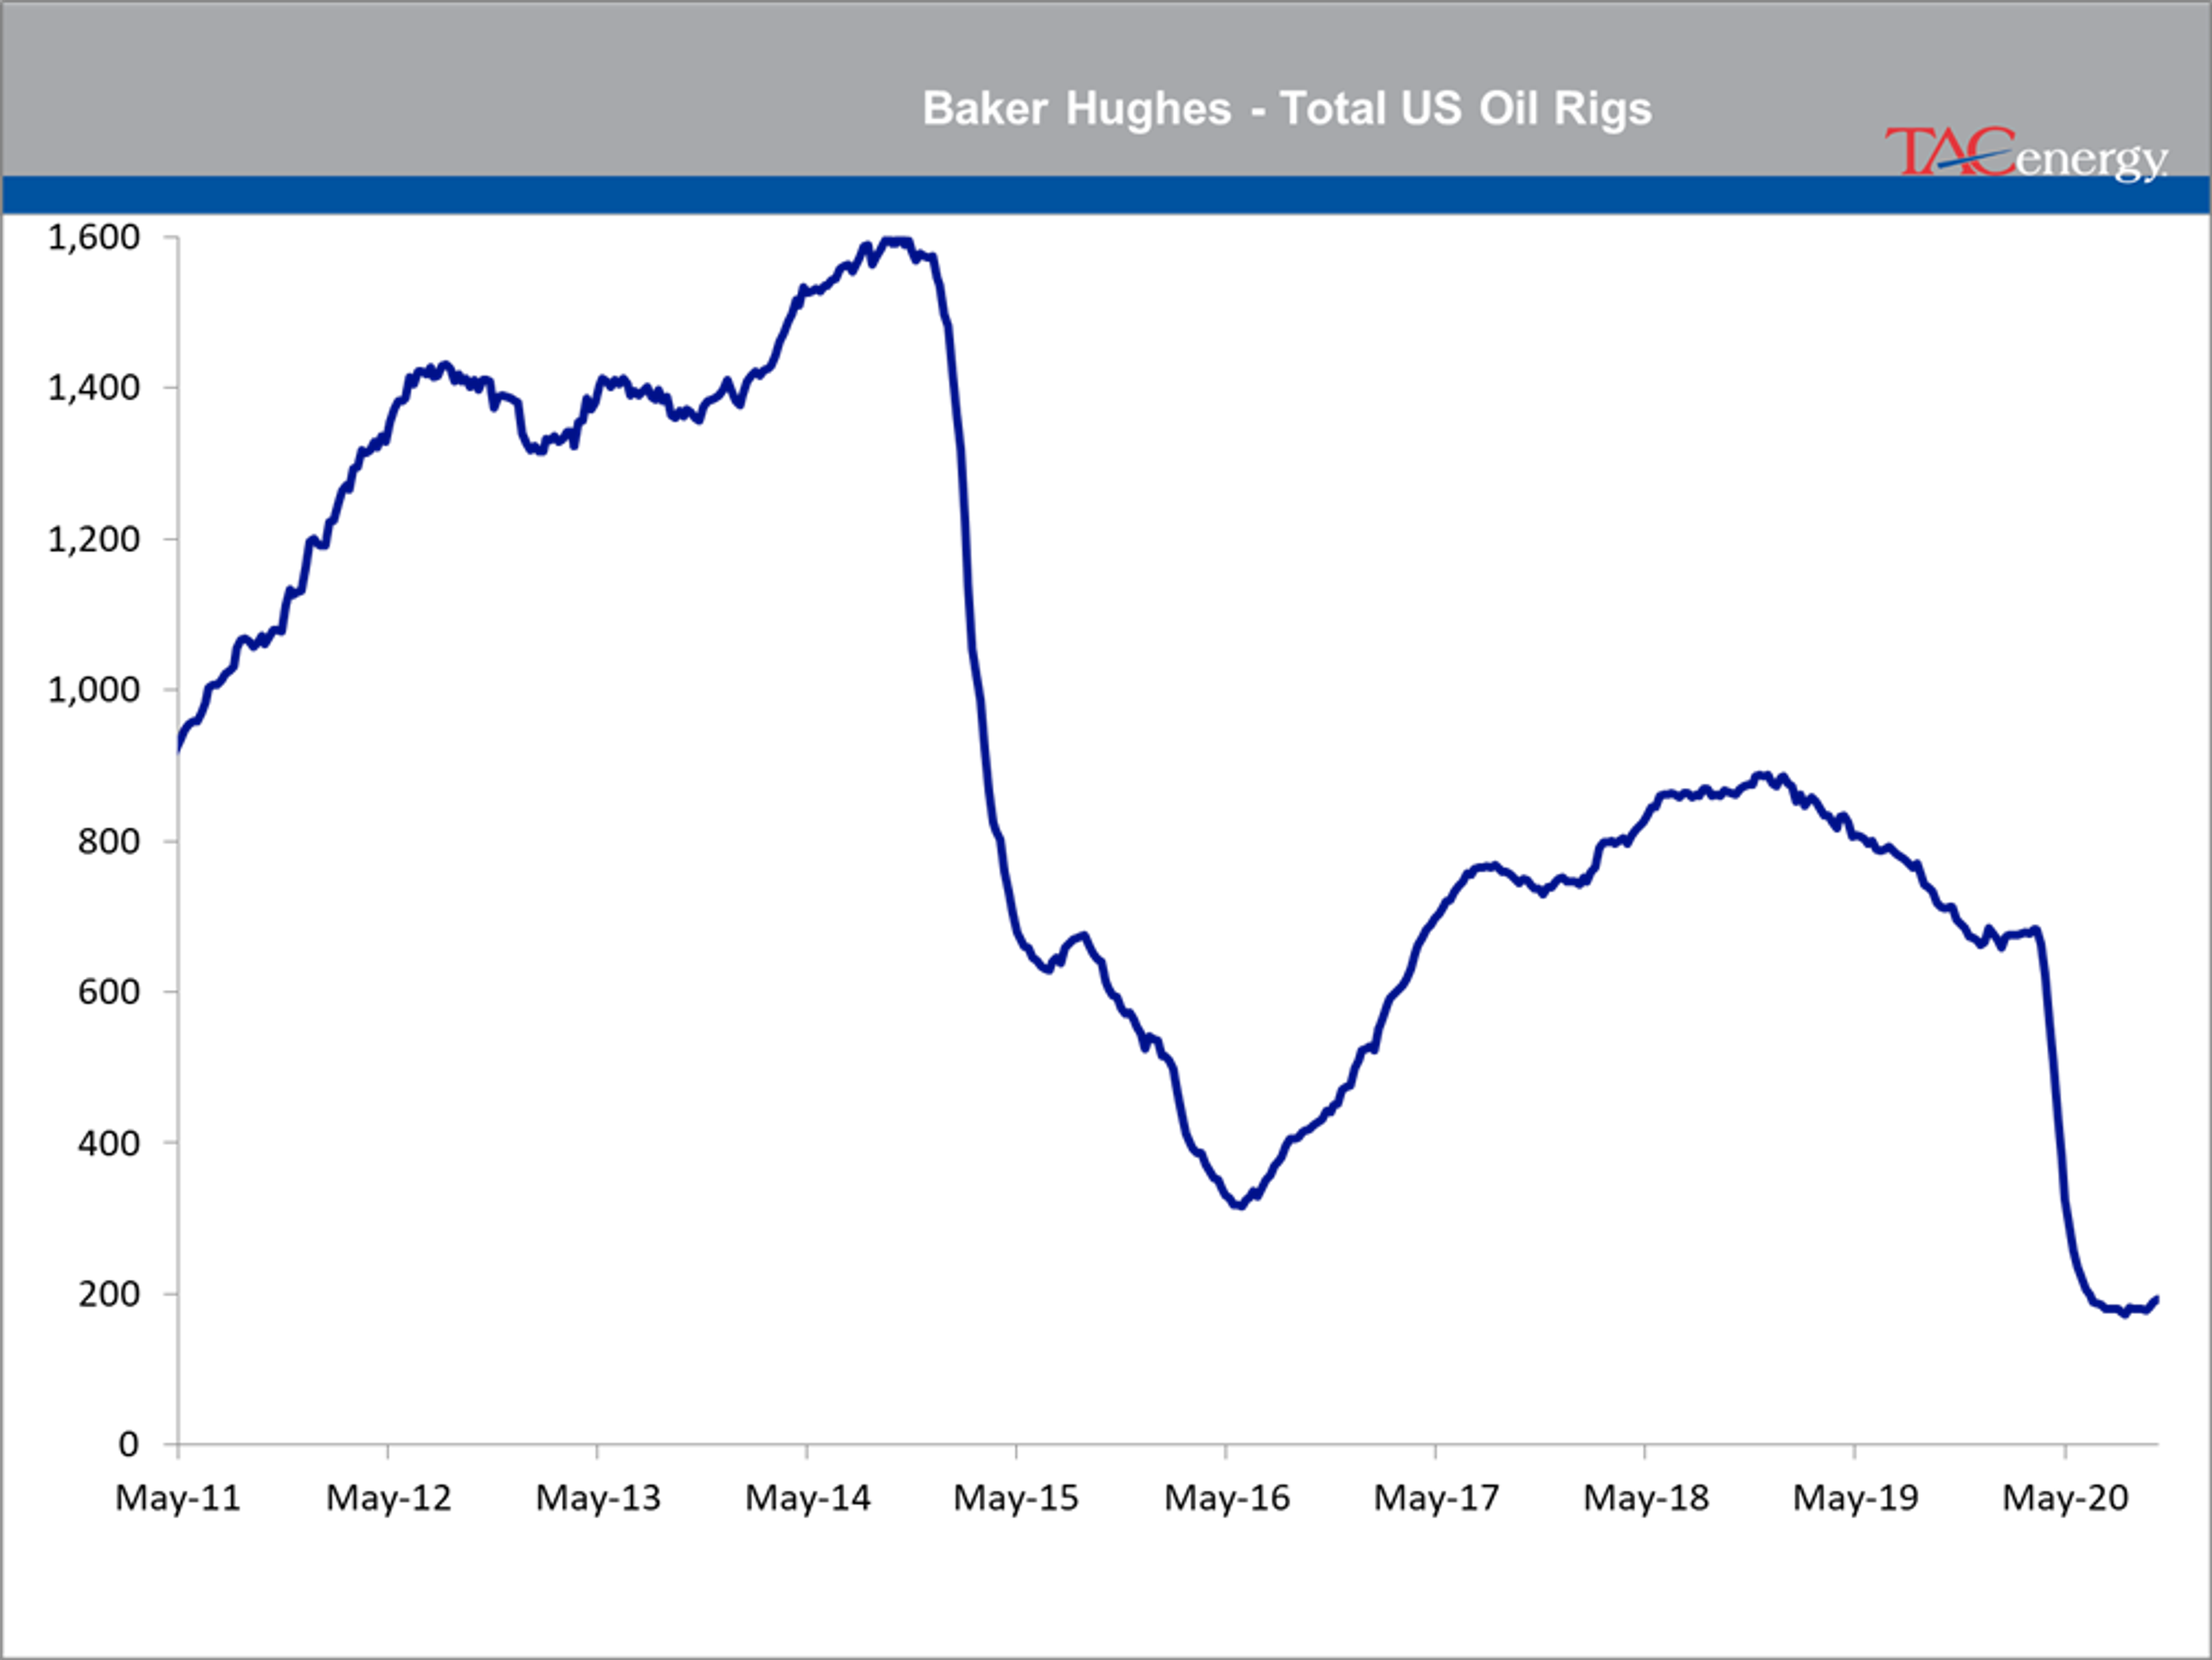Click the 200 y-axis label
This screenshot has width=2212, height=1660.
tap(108, 1294)
